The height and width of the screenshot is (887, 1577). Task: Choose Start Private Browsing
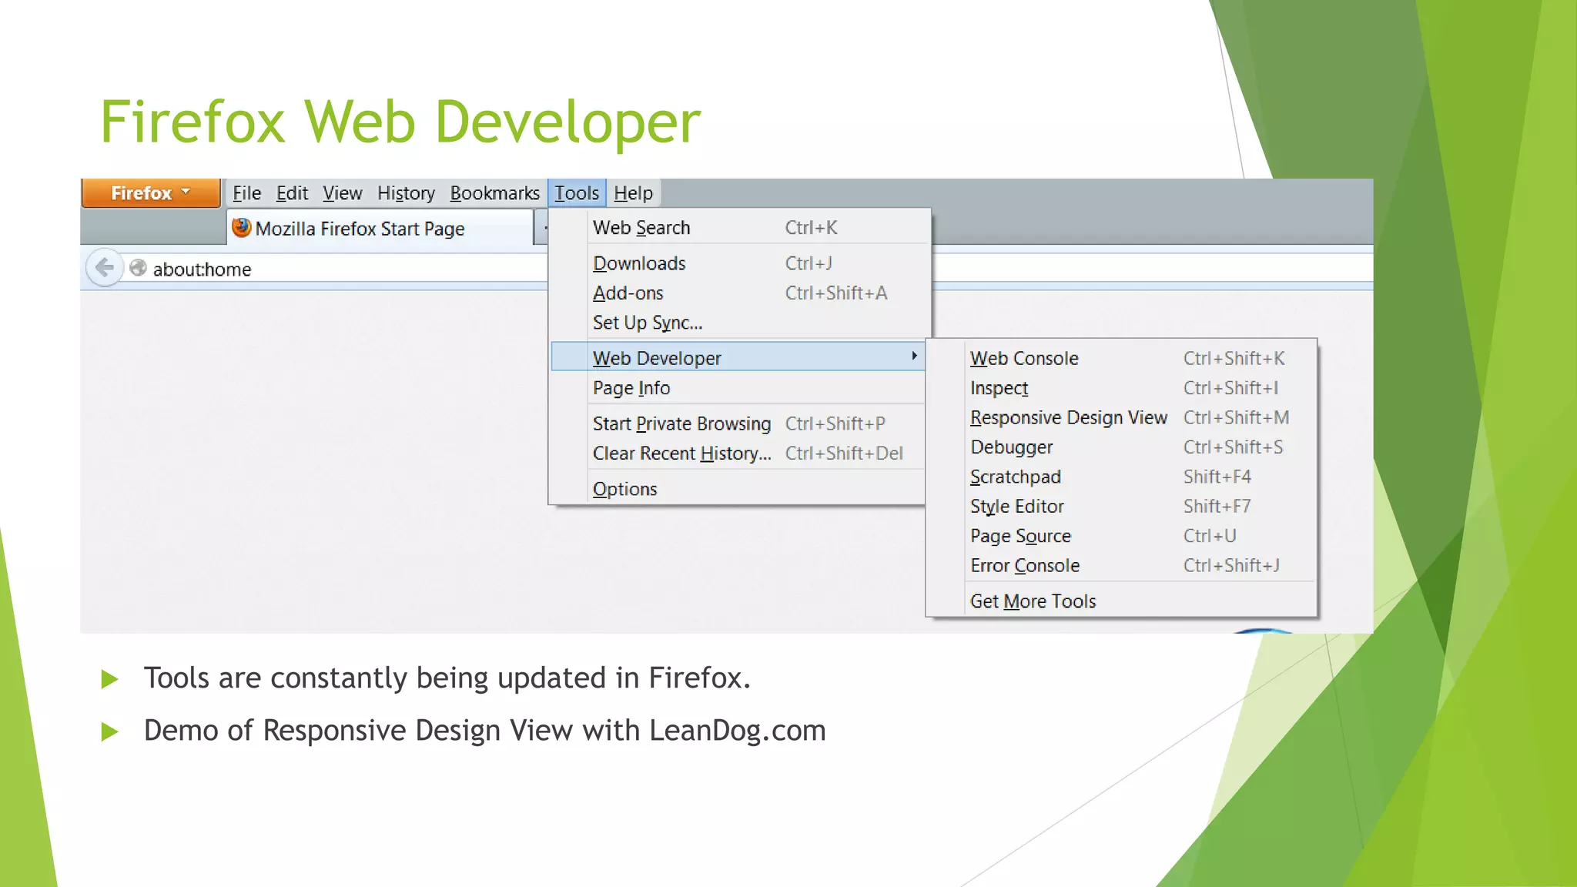tap(739, 423)
